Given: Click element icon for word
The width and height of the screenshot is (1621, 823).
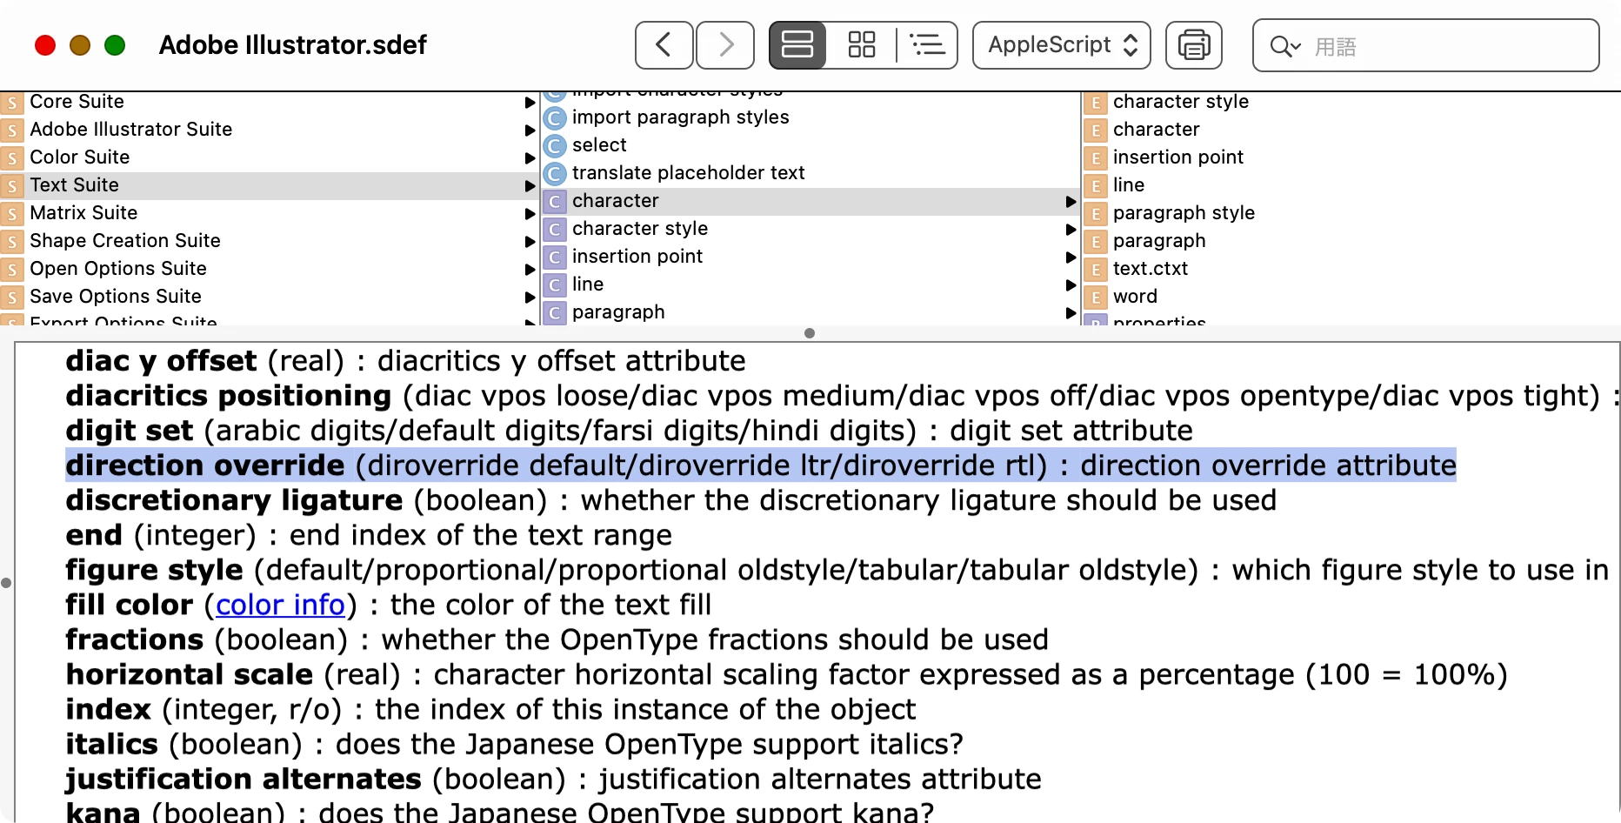Looking at the screenshot, I should pos(1096,298).
